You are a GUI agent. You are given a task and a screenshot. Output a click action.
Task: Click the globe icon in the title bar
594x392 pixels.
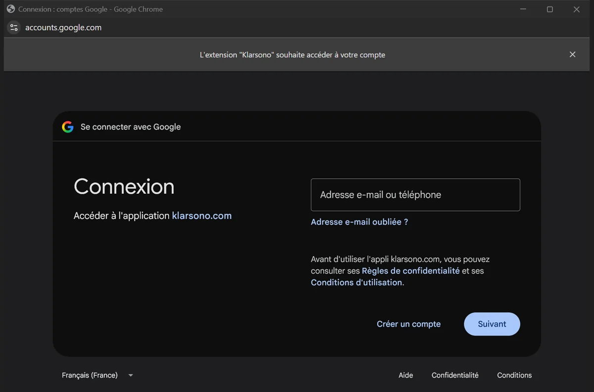(x=11, y=9)
